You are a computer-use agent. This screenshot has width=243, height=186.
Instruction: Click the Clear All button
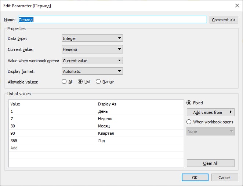(211, 163)
